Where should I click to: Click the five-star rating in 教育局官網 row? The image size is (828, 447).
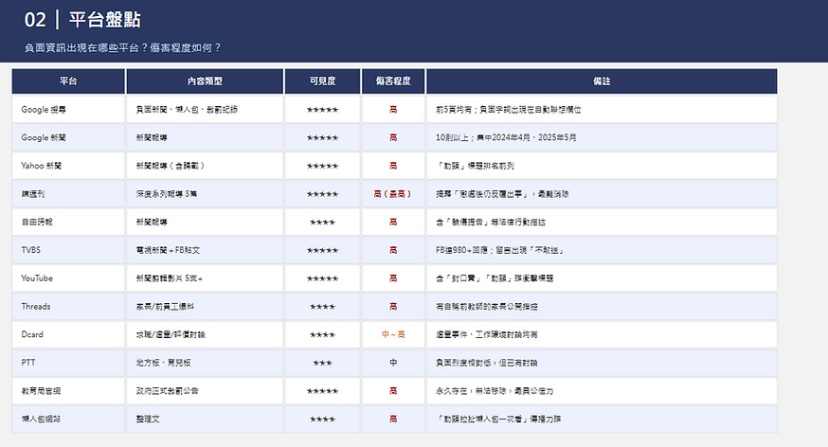click(x=323, y=391)
